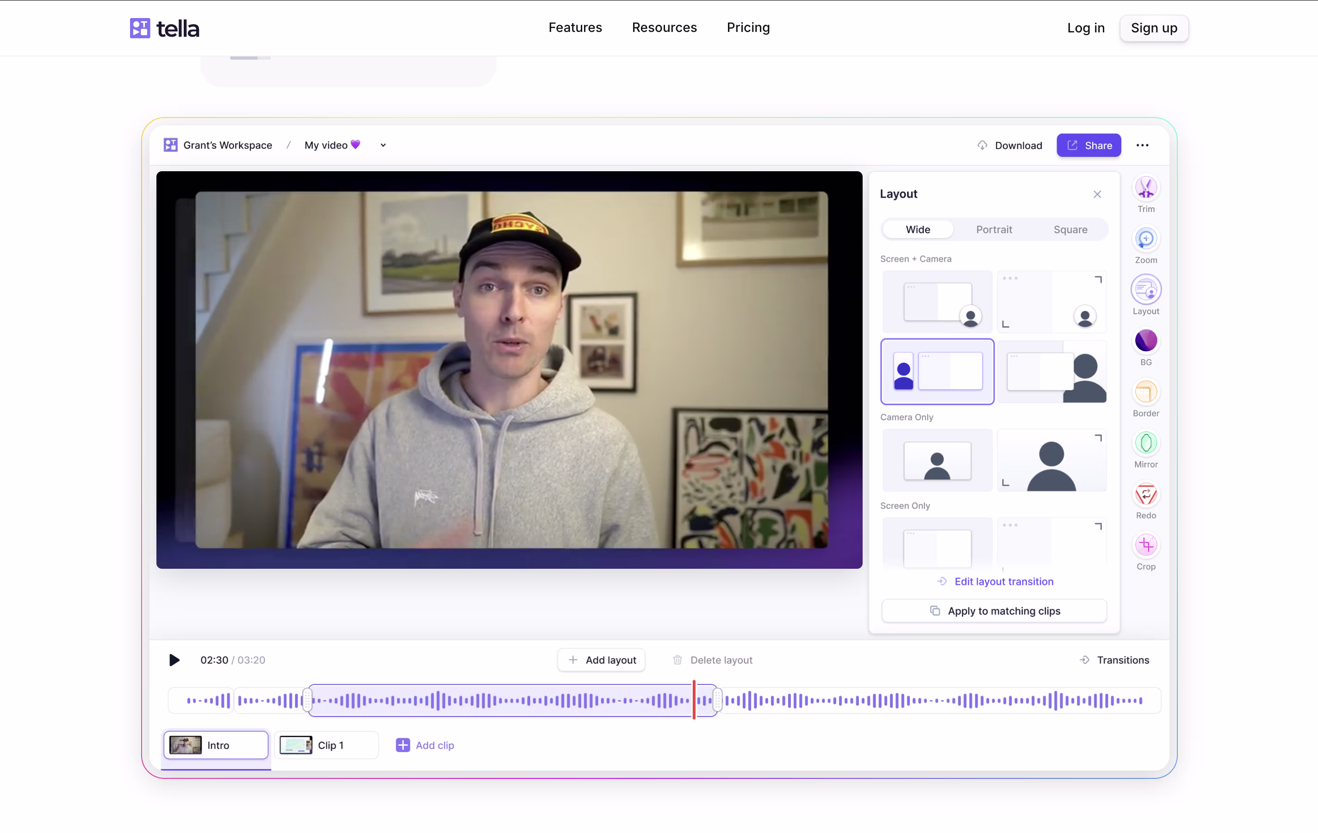Select screen with small camera bubble layout
This screenshot has height=833, width=1318.
pos(937,302)
